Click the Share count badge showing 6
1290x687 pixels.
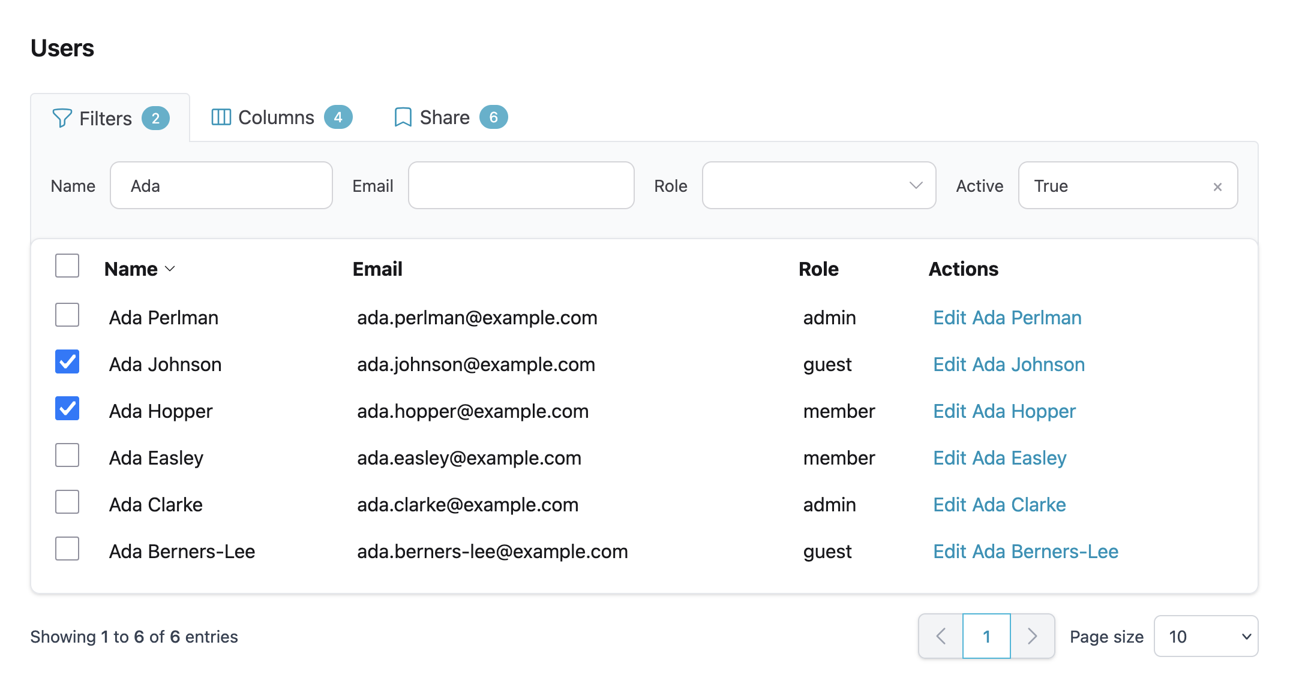(x=493, y=117)
